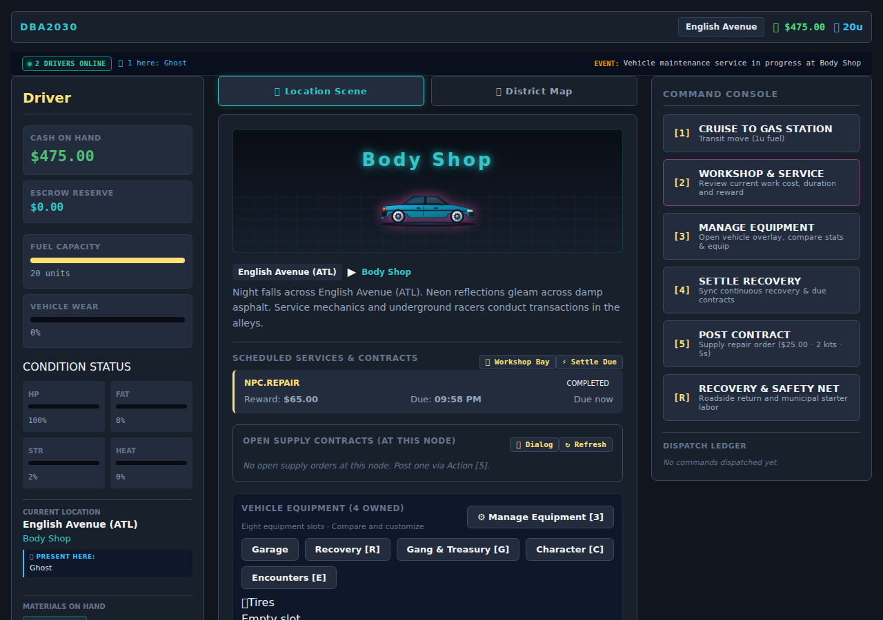This screenshot has width=883, height=620.
Task: Click the $475.00 cash indicator in header
Action: [799, 27]
